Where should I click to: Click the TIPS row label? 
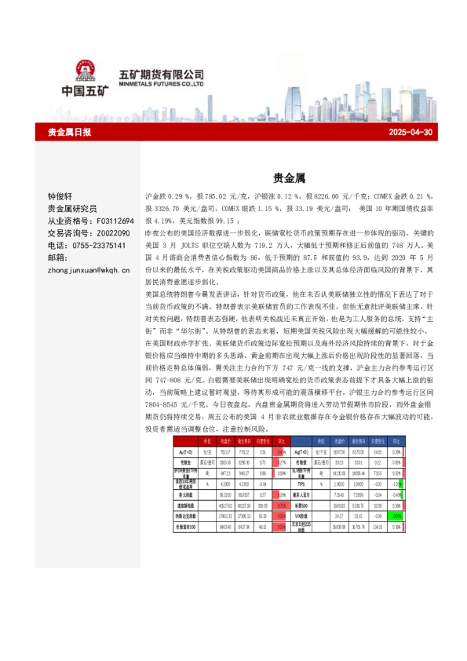point(301,484)
